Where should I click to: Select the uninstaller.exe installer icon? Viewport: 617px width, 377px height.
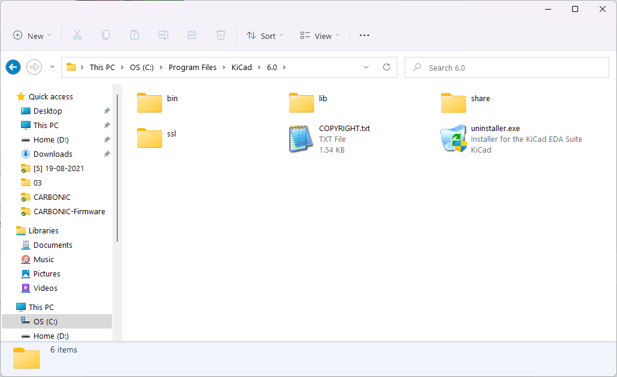tap(453, 138)
